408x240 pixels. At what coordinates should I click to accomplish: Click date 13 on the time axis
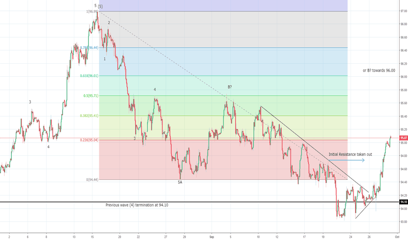[74, 237]
